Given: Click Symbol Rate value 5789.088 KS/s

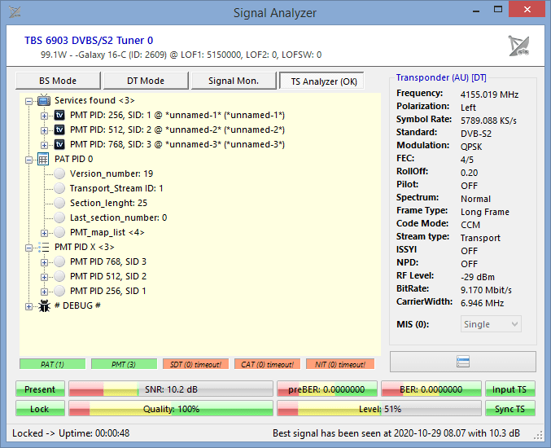Looking at the screenshot, I should (488, 121).
